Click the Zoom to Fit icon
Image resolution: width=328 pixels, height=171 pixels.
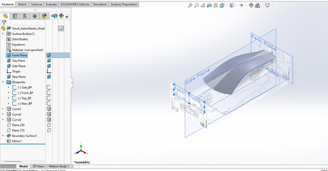tap(190, 5)
